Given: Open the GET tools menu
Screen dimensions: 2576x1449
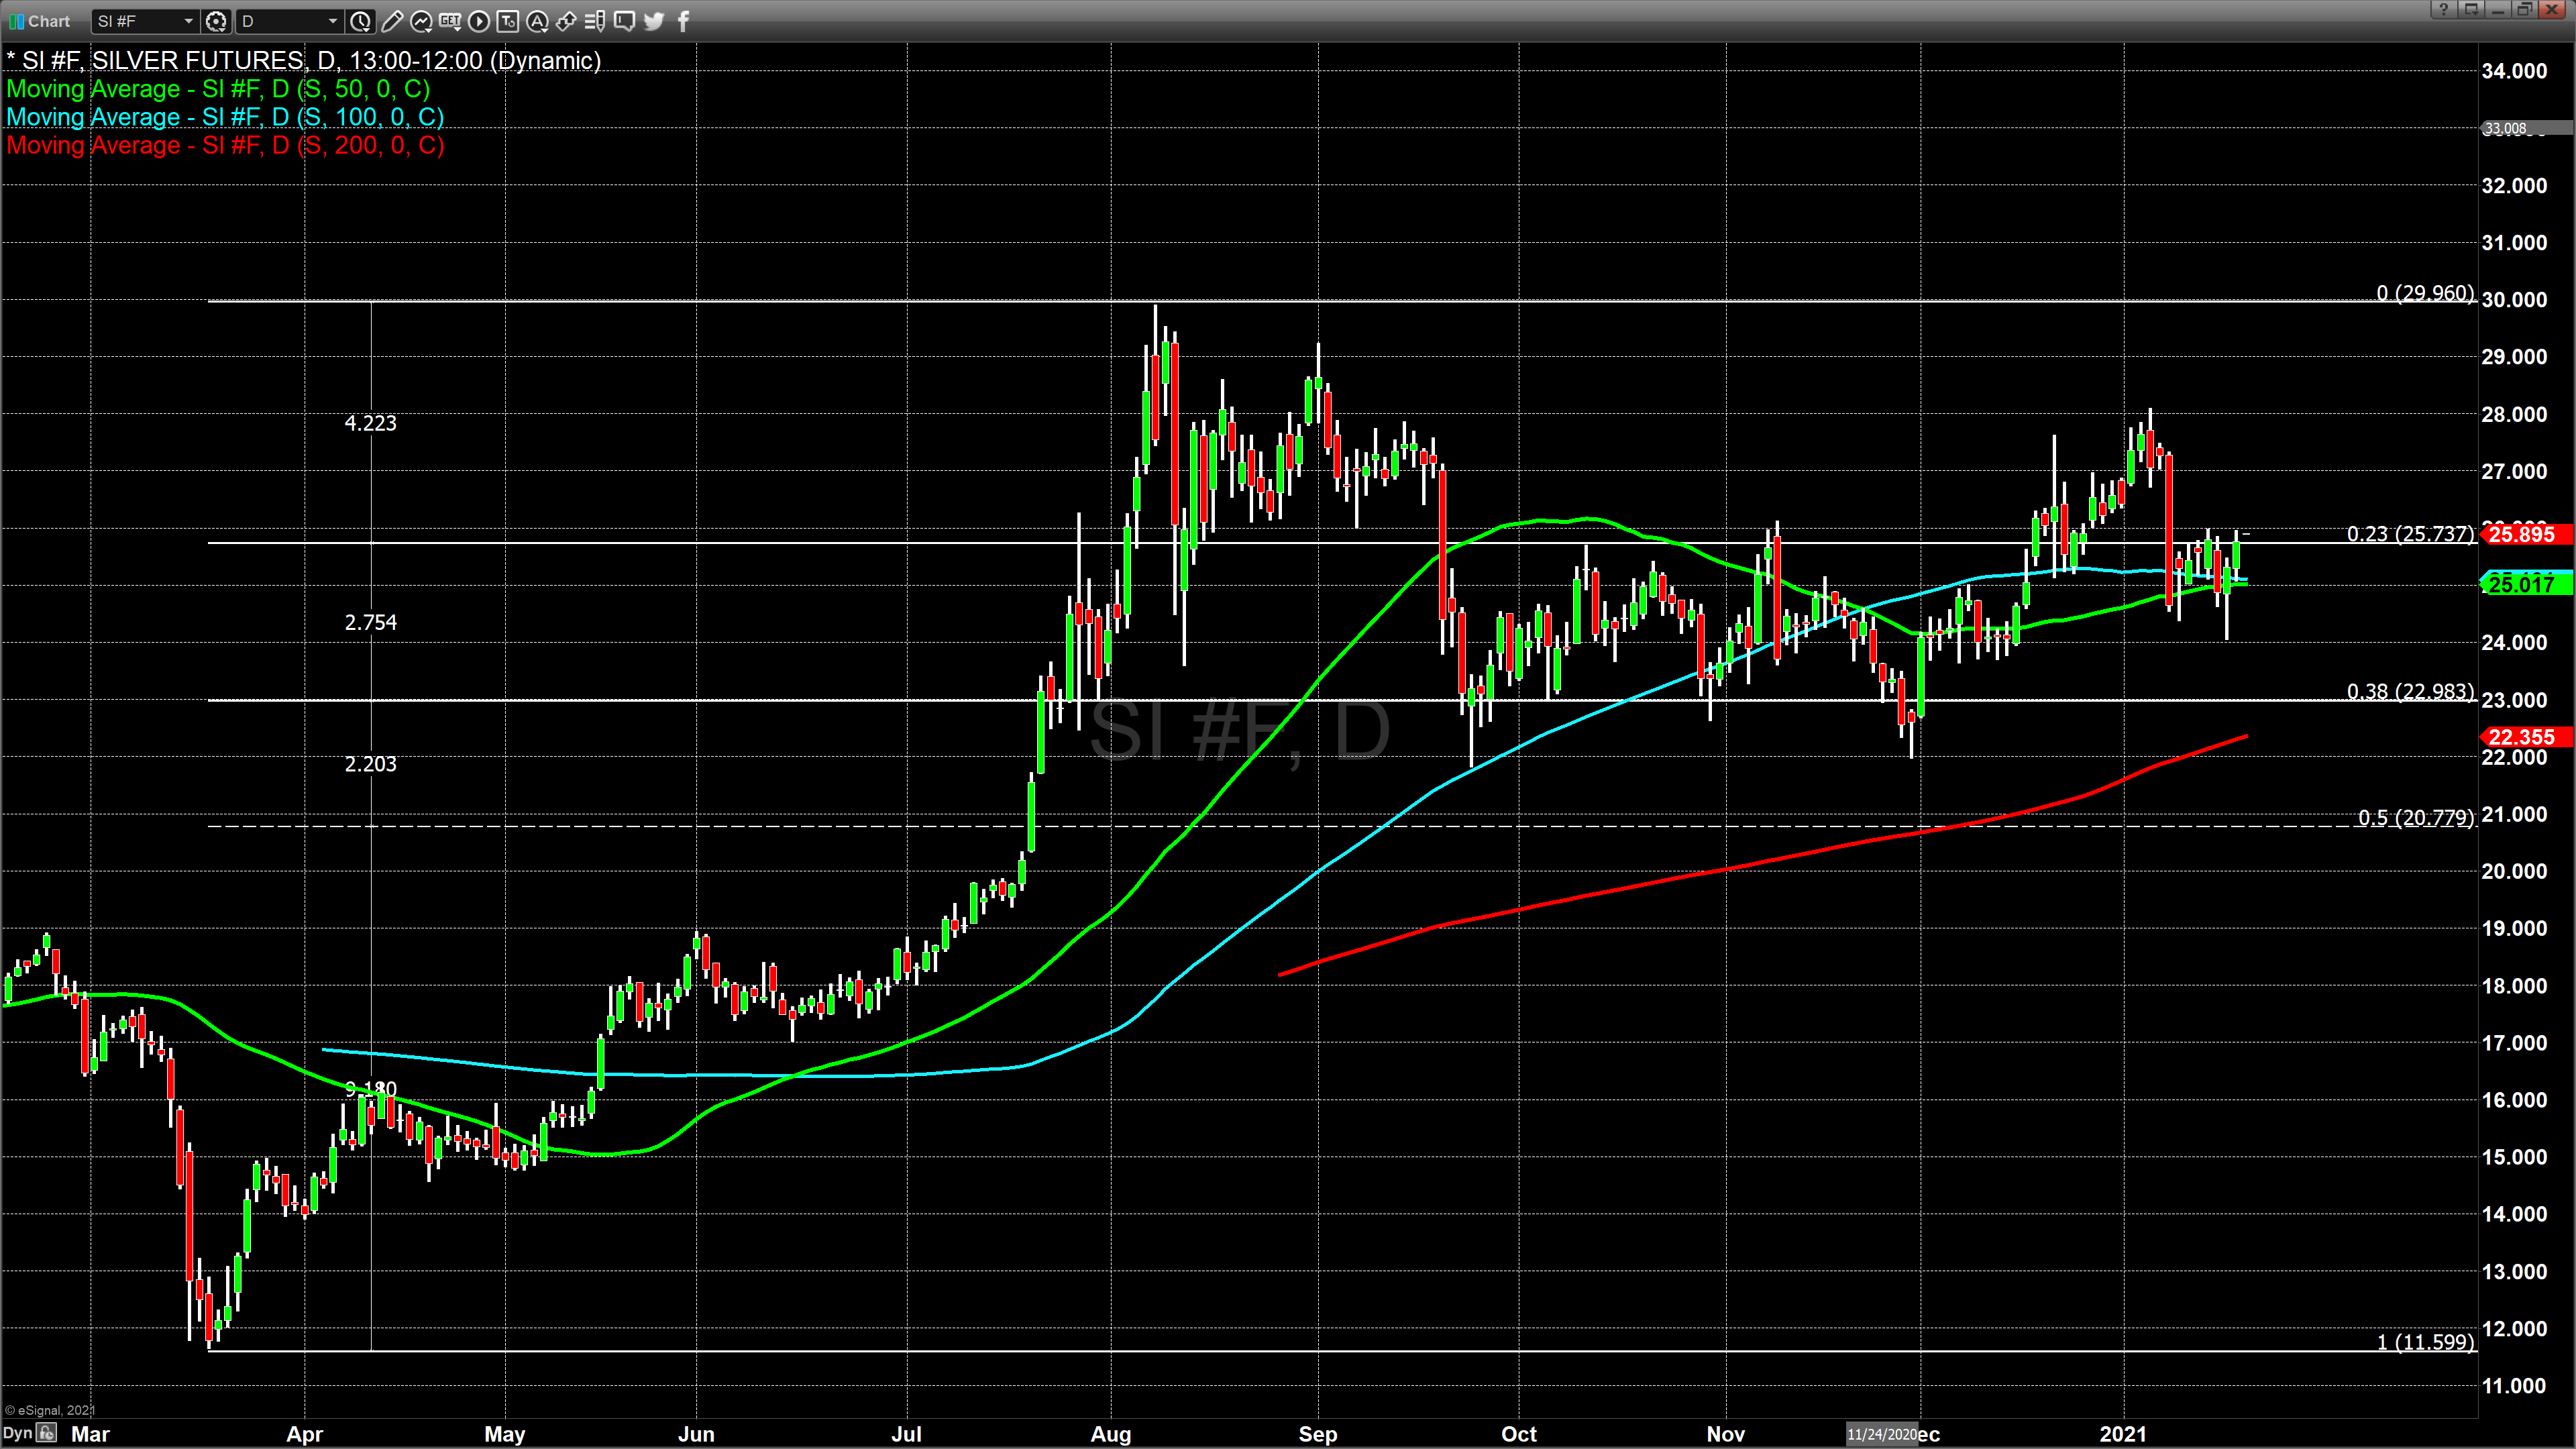Looking at the screenshot, I should click(450, 21).
